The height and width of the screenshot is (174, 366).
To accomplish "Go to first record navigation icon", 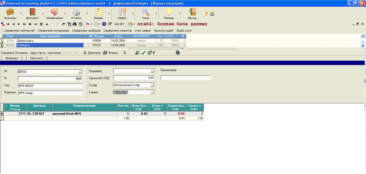I will click(8, 24).
